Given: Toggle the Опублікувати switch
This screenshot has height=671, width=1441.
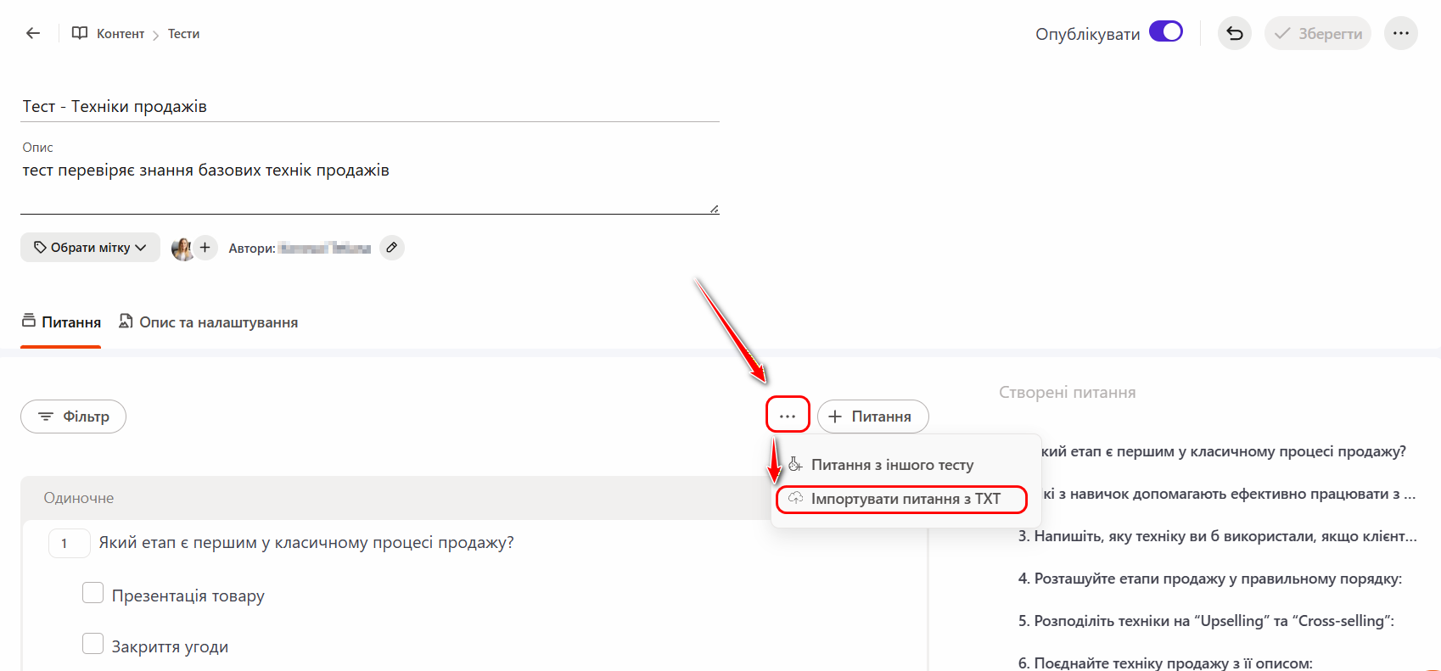Looking at the screenshot, I should click(1165, 32).
